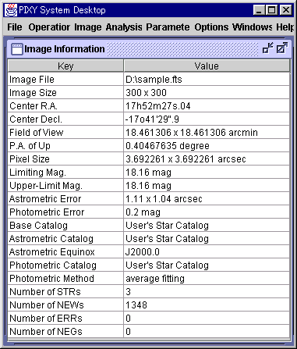This screenshot has height=349, width=297.
Task: Click the Value column header
Action: pyautogui.click(x=207, y=66)
